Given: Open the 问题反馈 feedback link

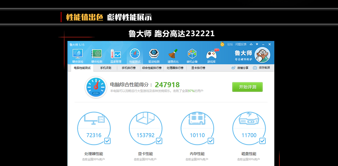Looking at the screenshot, I should [241, 44].
